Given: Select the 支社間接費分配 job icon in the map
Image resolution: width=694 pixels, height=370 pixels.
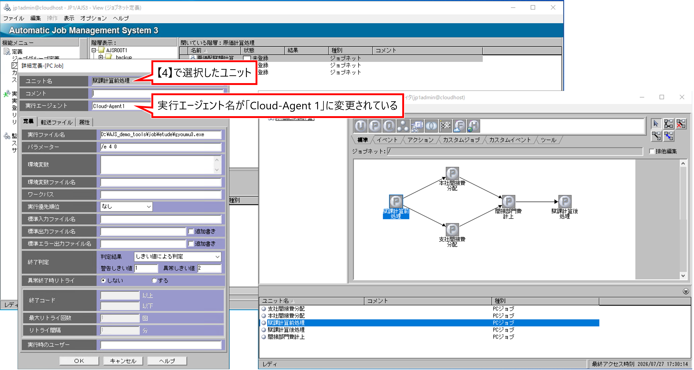Looking at the screenshot, I should [452, 230].
